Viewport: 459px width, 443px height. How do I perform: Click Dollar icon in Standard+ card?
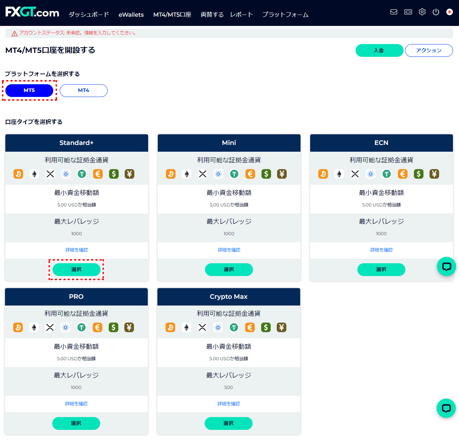[114, 174]
